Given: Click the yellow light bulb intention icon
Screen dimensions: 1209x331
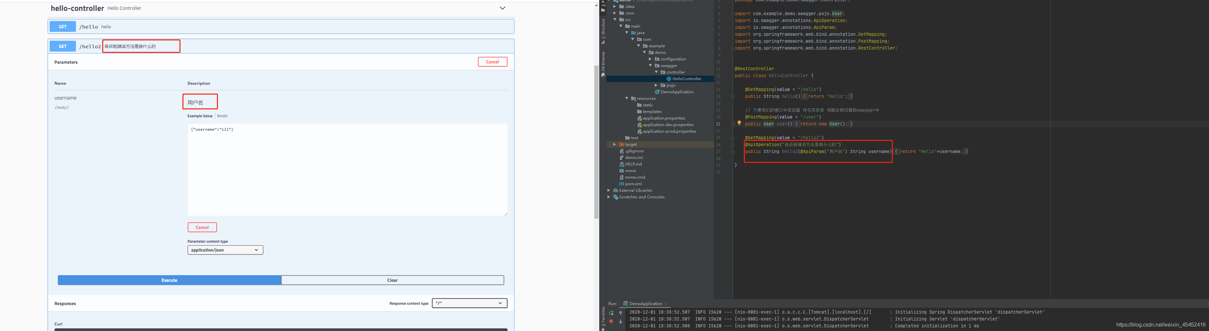Looking at the screenshot, I should tap(739, 123).
